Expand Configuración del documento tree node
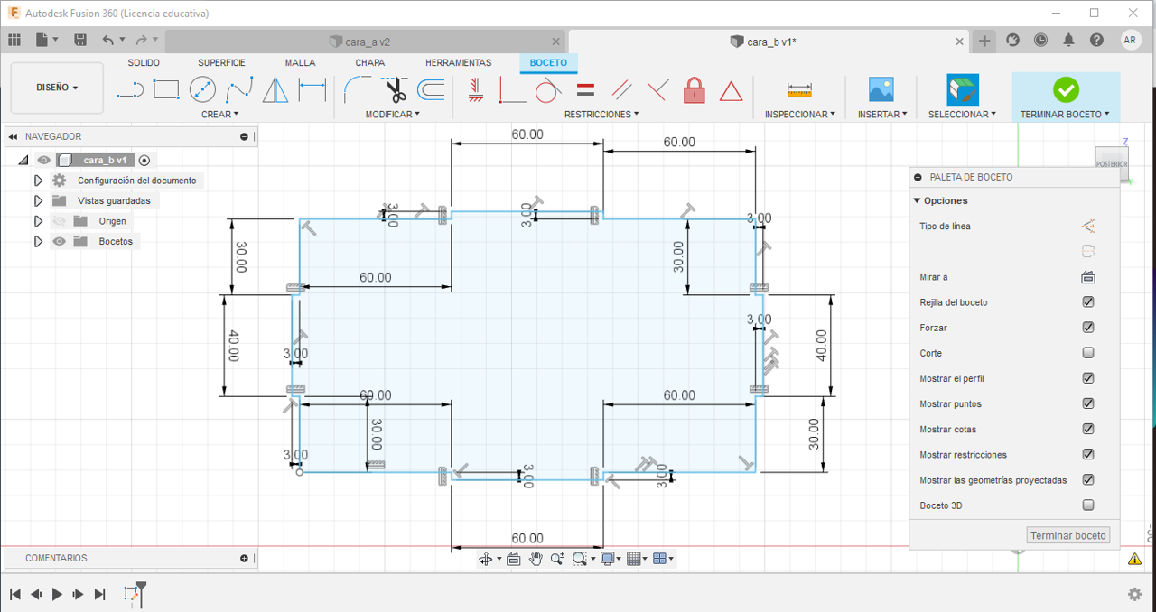Screen dimensions: 1156x612 pos(38,181)
